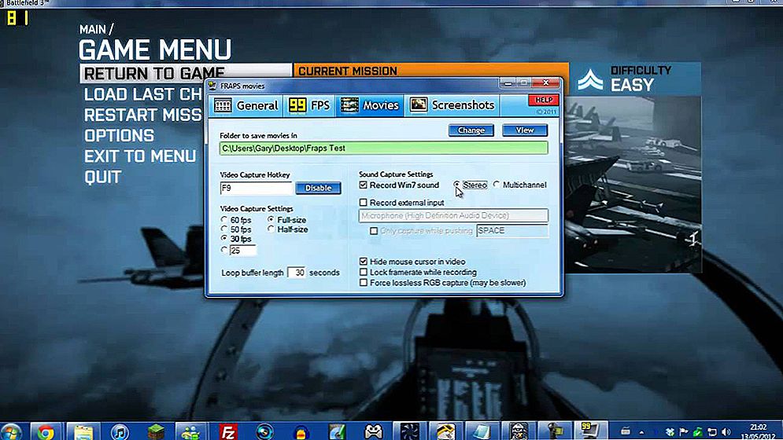Click the Dropbox tray icon
Viewport: 783px width, 440px height.
[x=670, y=432]
